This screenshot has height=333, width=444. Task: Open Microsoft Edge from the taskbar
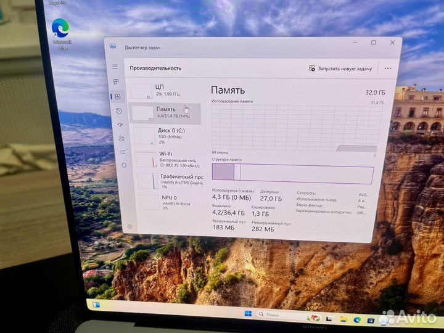(357, 320)
